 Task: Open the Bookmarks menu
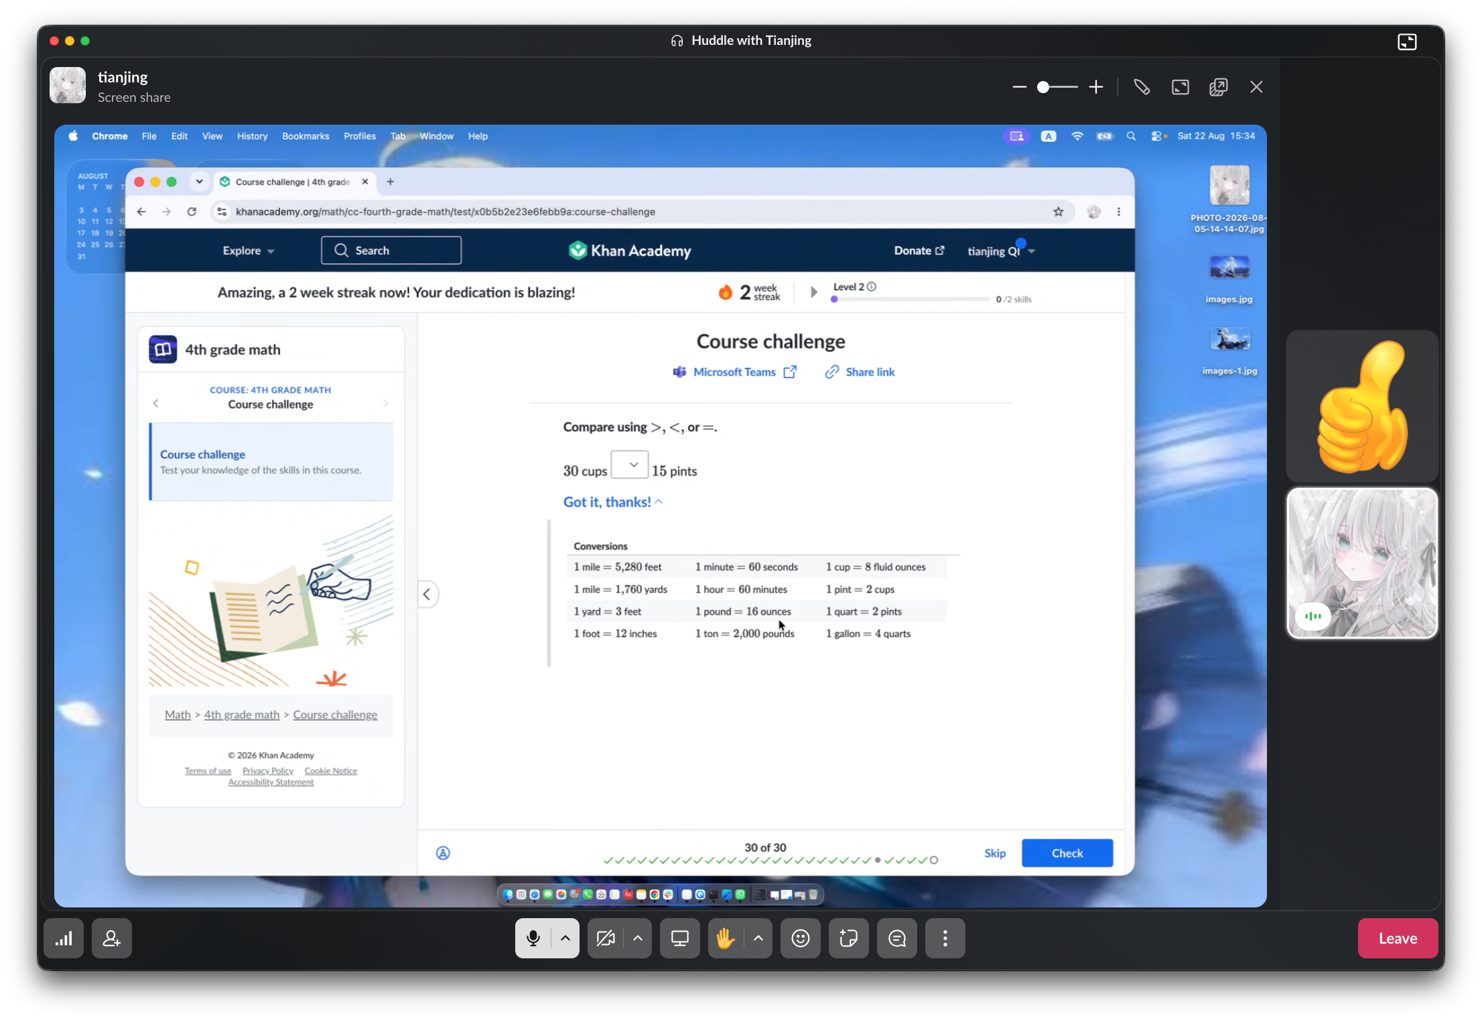(x=306, y=136)
